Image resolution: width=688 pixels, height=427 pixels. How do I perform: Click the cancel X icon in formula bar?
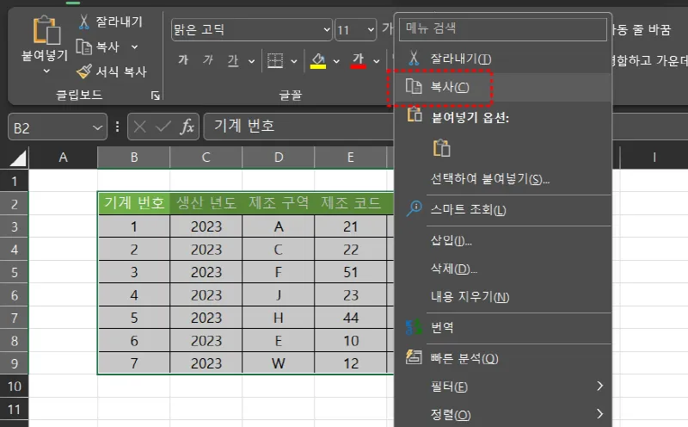coord(140,127)
